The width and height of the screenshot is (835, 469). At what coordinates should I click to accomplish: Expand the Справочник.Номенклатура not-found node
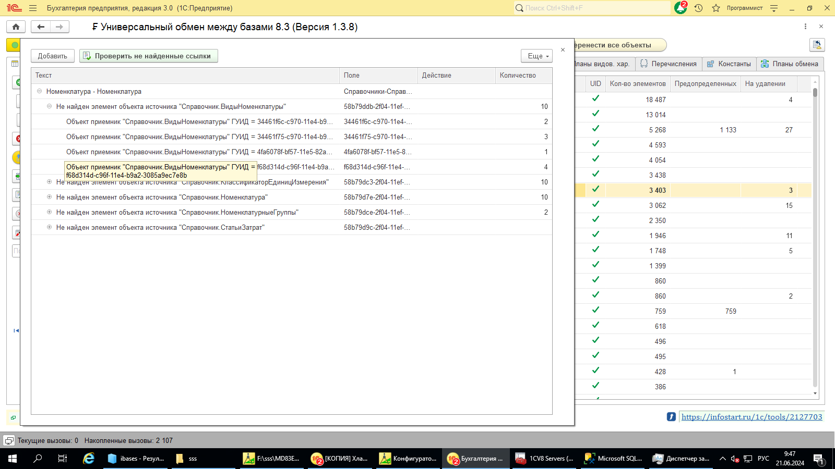(49, 197)
